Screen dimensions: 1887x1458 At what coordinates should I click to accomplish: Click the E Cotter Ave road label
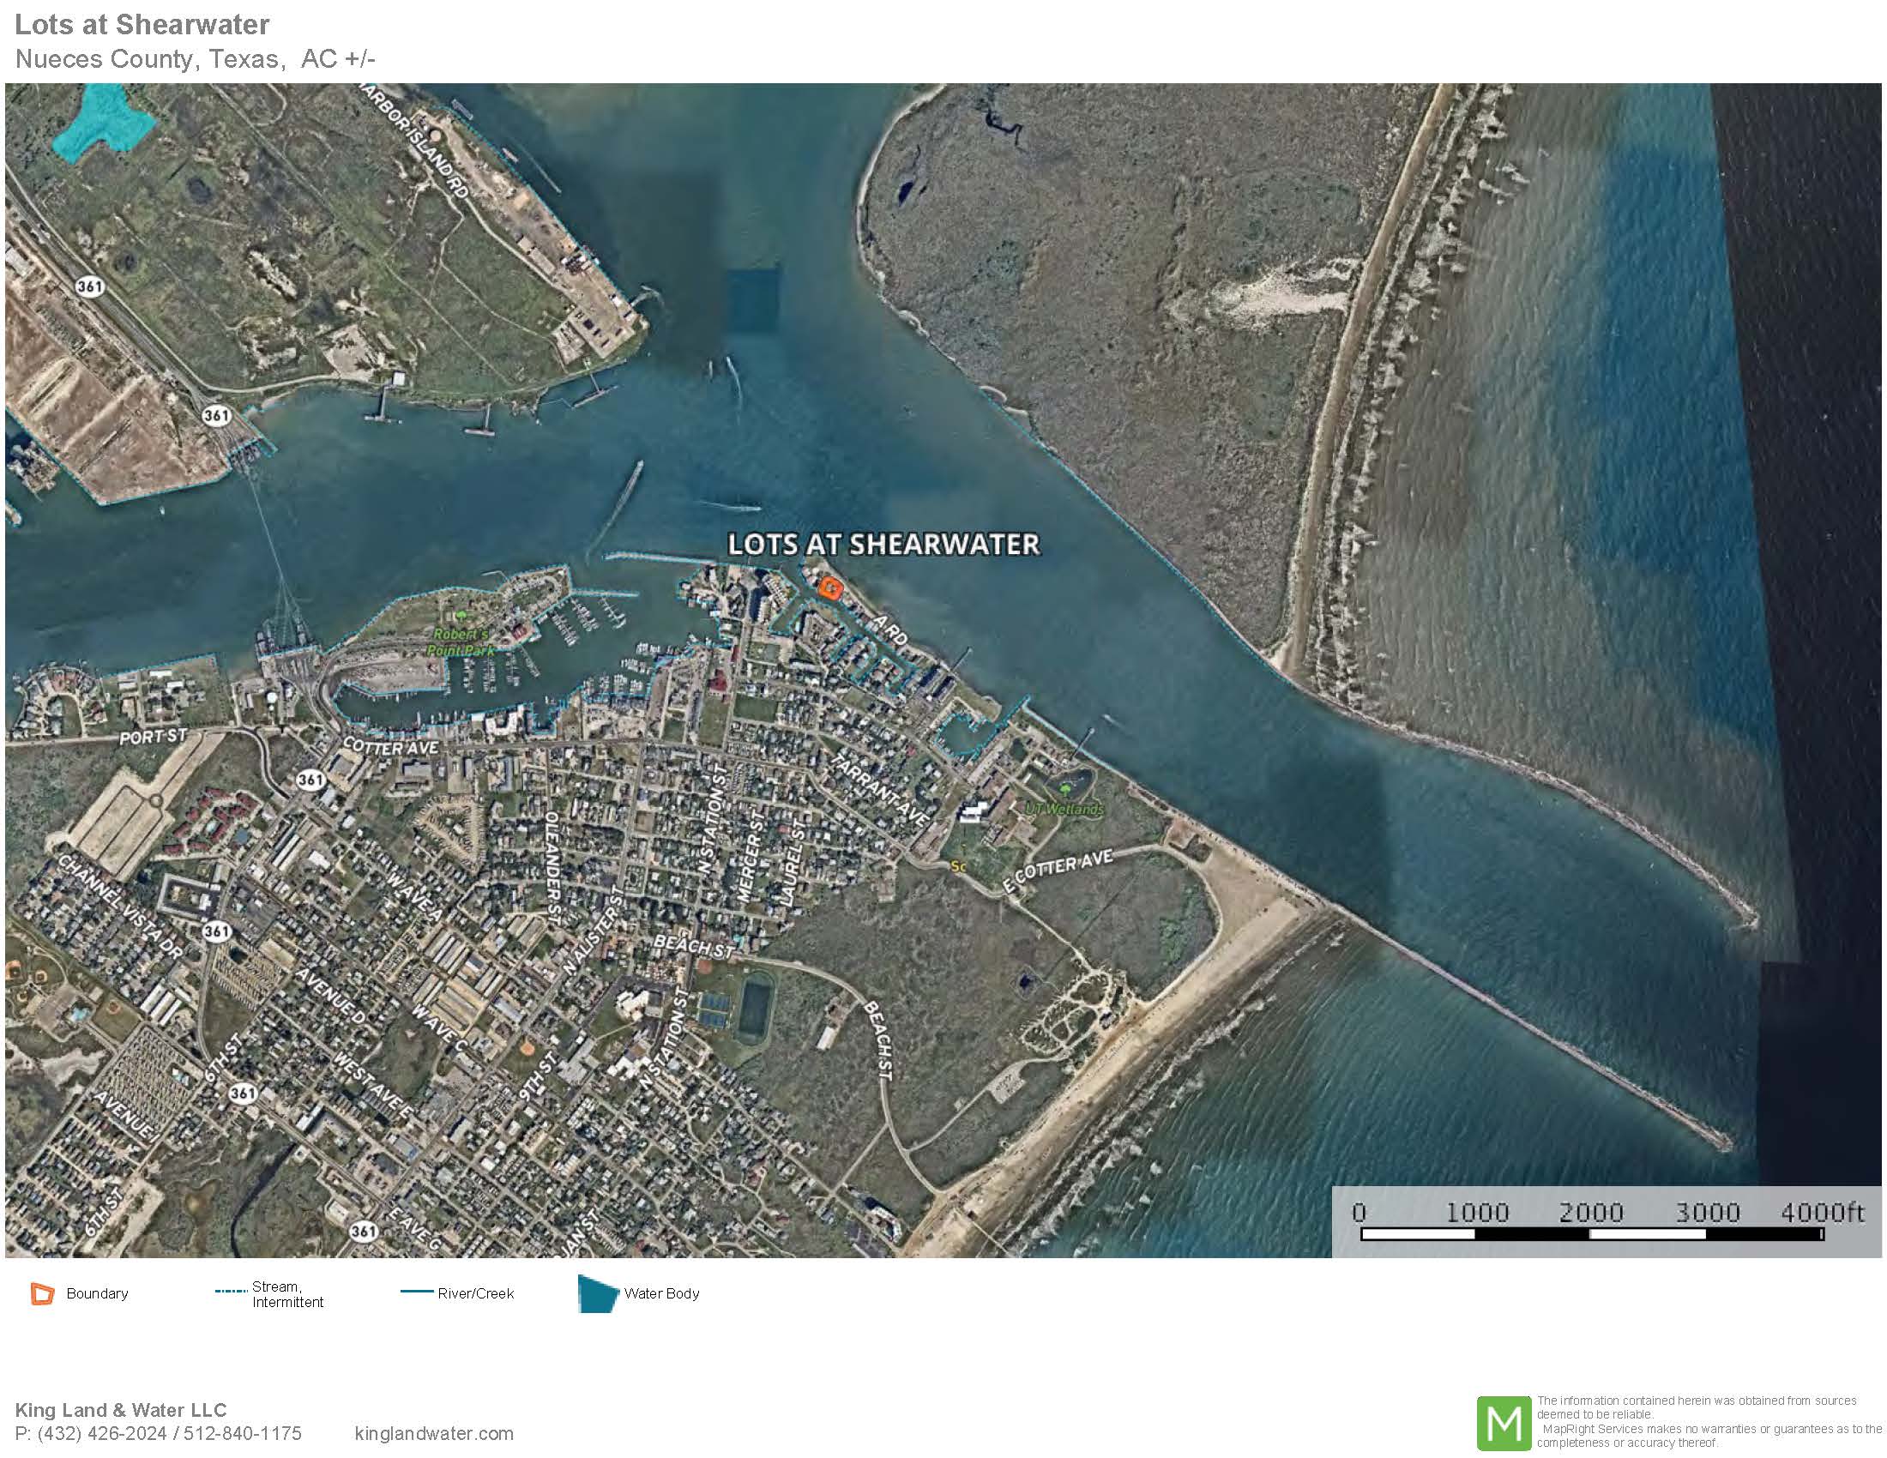[1058, 870]
